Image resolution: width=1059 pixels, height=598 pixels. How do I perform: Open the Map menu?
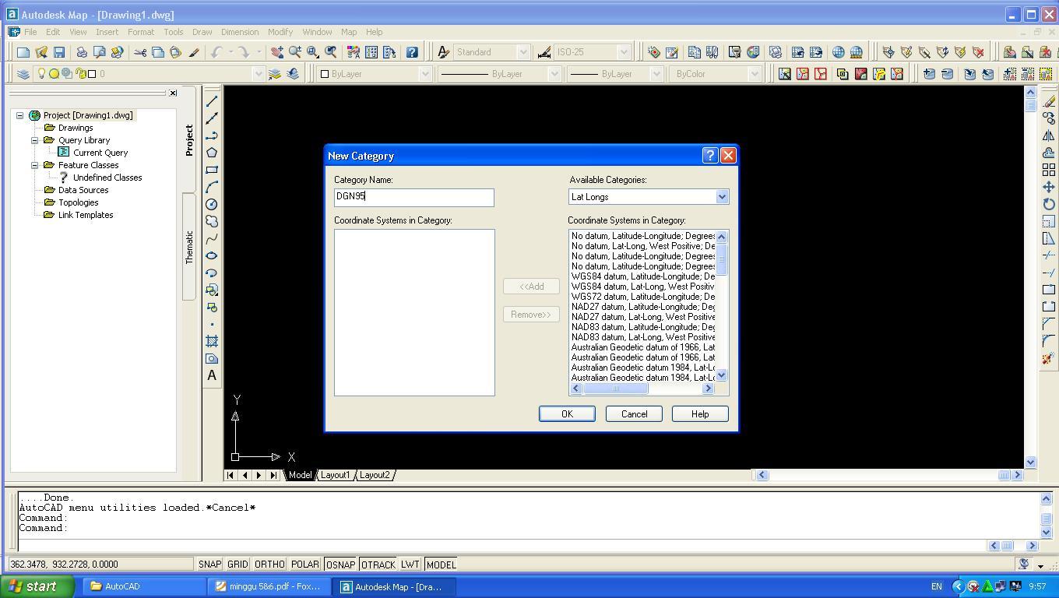pyautogui.click(x=349, y=32)
